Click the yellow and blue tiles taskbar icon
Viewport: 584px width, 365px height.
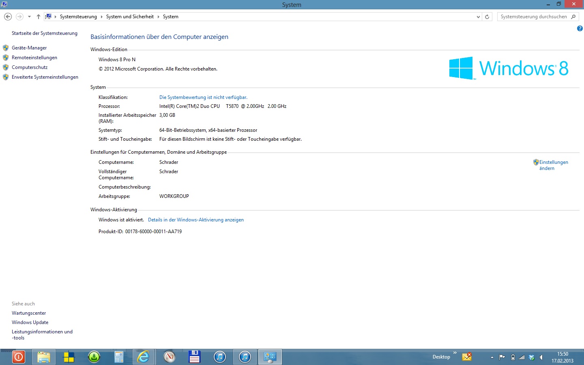point(69,357)
